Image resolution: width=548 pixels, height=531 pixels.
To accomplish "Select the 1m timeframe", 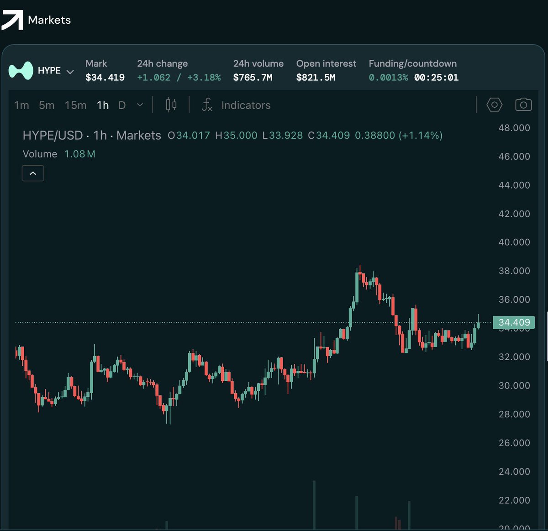I will click(21, 105).
